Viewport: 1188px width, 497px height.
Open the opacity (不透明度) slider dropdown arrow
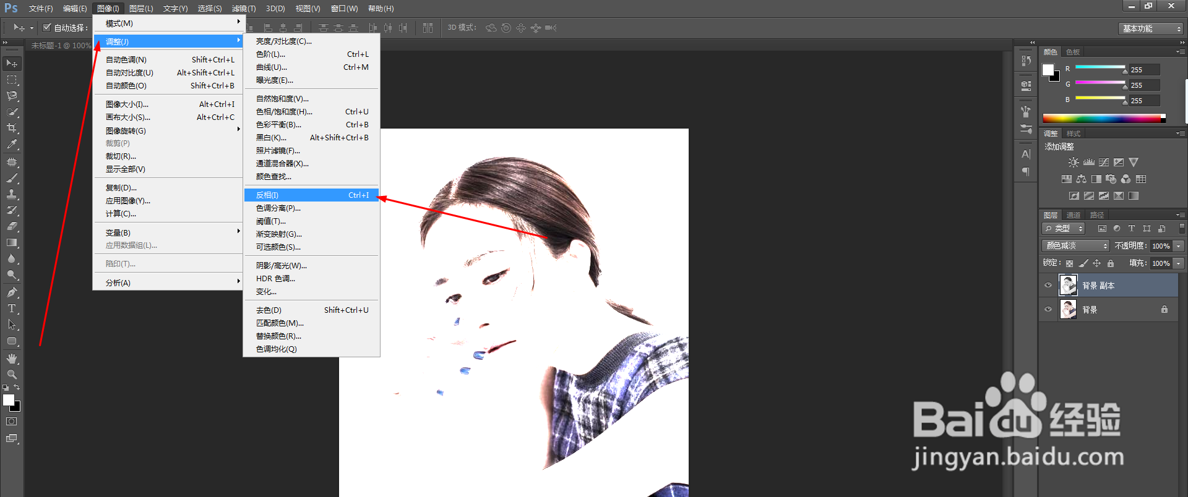pyautogui.click(x=1179, y=246)
